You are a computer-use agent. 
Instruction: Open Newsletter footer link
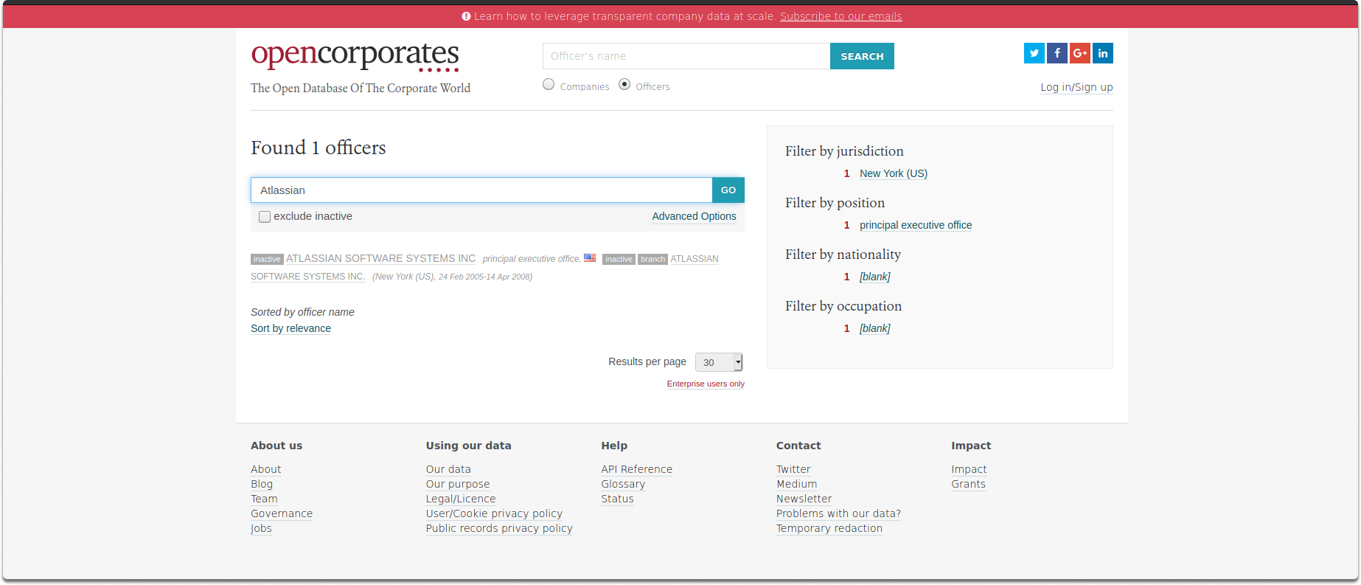pos(804,499)
